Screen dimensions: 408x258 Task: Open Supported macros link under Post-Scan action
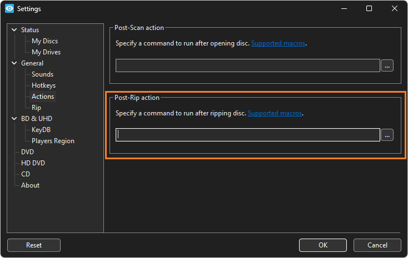tap(278, 43)
